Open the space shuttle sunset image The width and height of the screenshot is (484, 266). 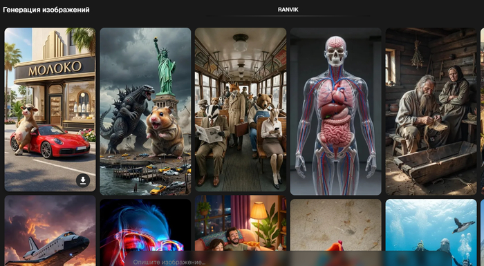tap(50, 231)
